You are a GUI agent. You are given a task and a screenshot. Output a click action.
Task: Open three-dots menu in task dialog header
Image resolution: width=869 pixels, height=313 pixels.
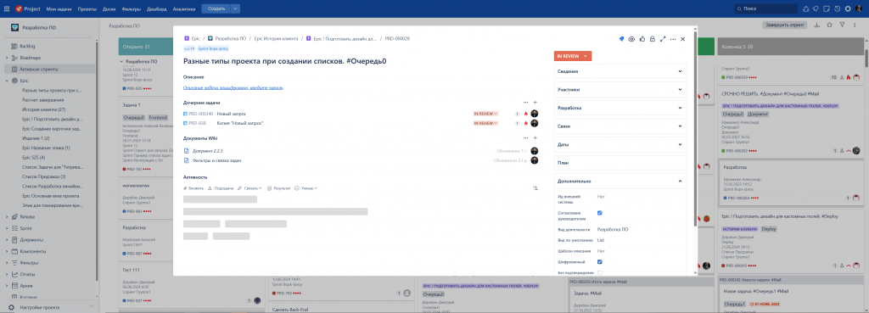click(x=673, y=39)
